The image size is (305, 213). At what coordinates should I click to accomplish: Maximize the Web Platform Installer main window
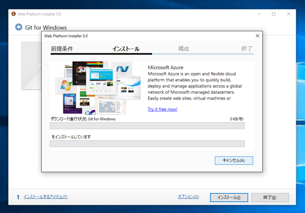pyautogui.click(x=274, y=14)
